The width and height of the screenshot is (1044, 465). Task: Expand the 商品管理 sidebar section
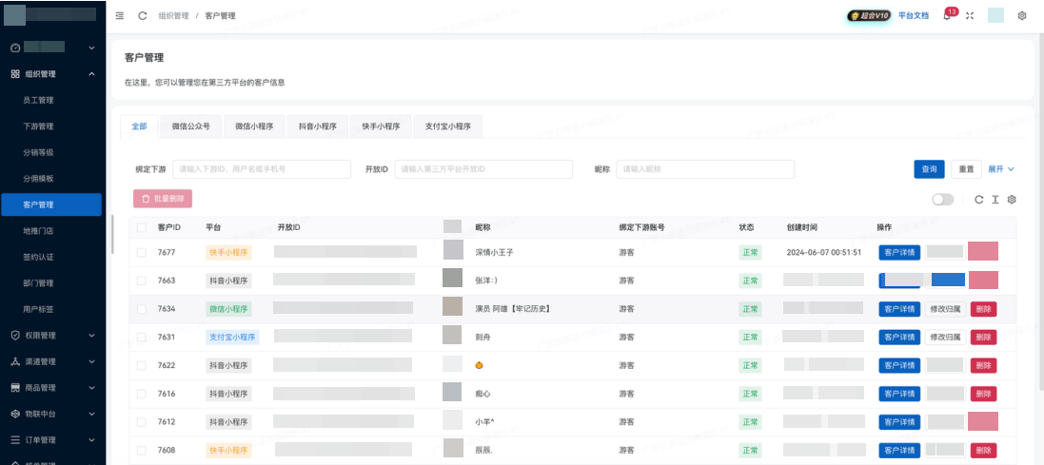(x=92, y=388)
